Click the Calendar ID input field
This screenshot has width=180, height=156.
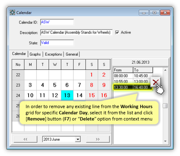(57, 22)
